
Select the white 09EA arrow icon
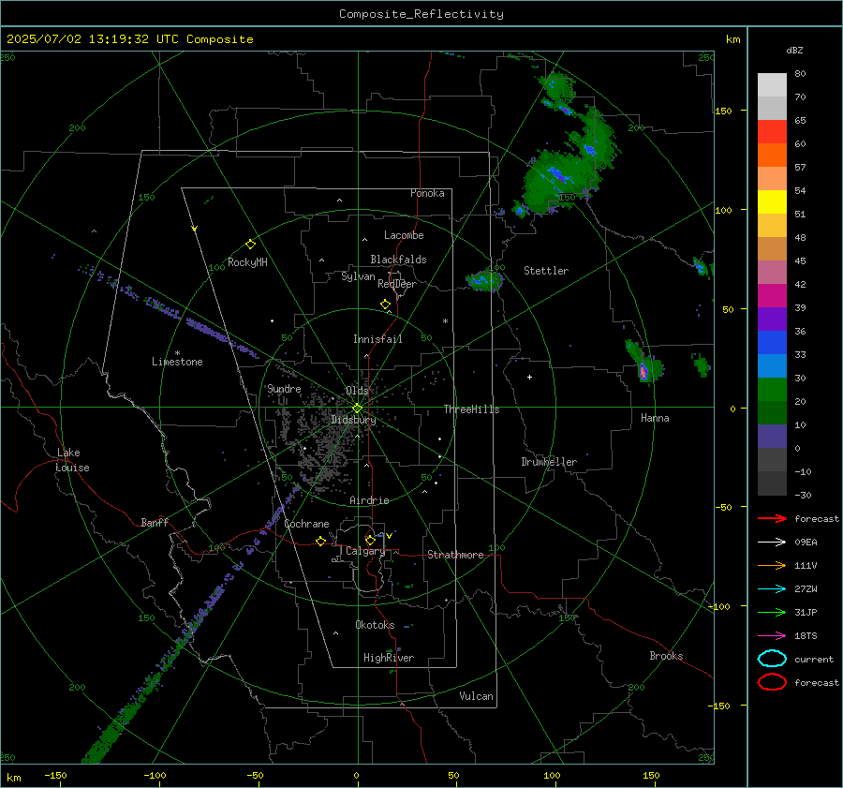(x=772, y=543)
